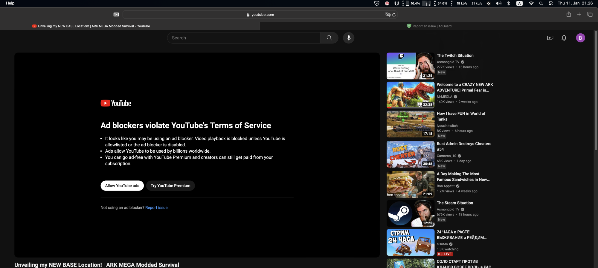Switch to the AdGuard Report an issue tab
Screen dimensions: 598x268
pyautogui.click(x=429, y=26)
